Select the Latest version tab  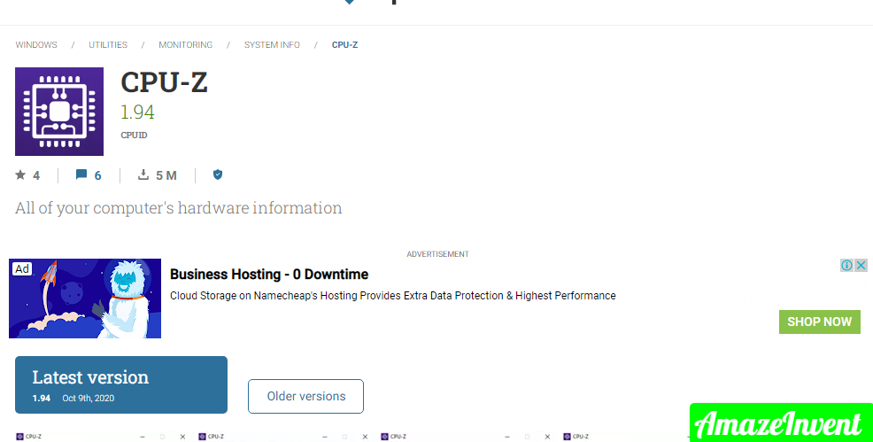[x=121, y=384]
